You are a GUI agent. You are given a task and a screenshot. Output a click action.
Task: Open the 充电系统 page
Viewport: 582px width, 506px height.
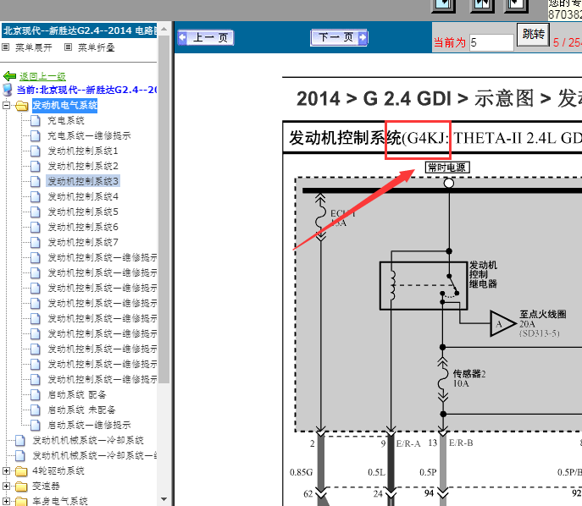(x=66, y=120)
